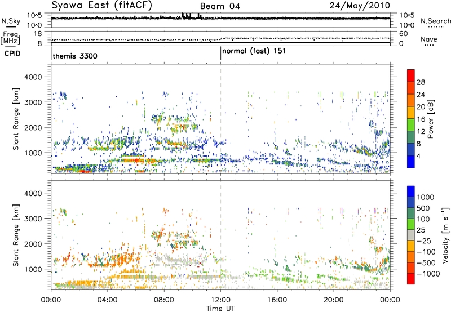Click the "Velocity [m s⁻¹]" colorbar title
The image size is (451, 312).
click(x=445, y=235)
